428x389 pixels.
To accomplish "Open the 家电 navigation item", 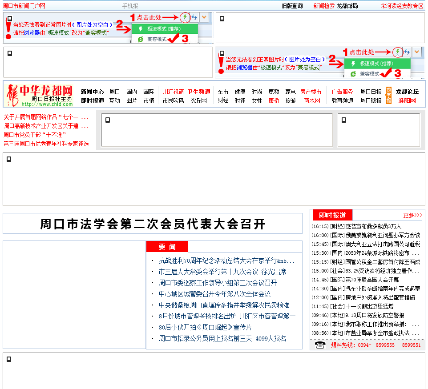I will click(x=291, y=92).
